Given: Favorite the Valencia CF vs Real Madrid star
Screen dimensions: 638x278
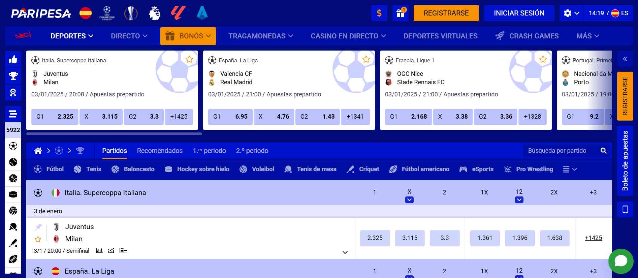Looking at the screenshot, I should click(x=366, y=59).
